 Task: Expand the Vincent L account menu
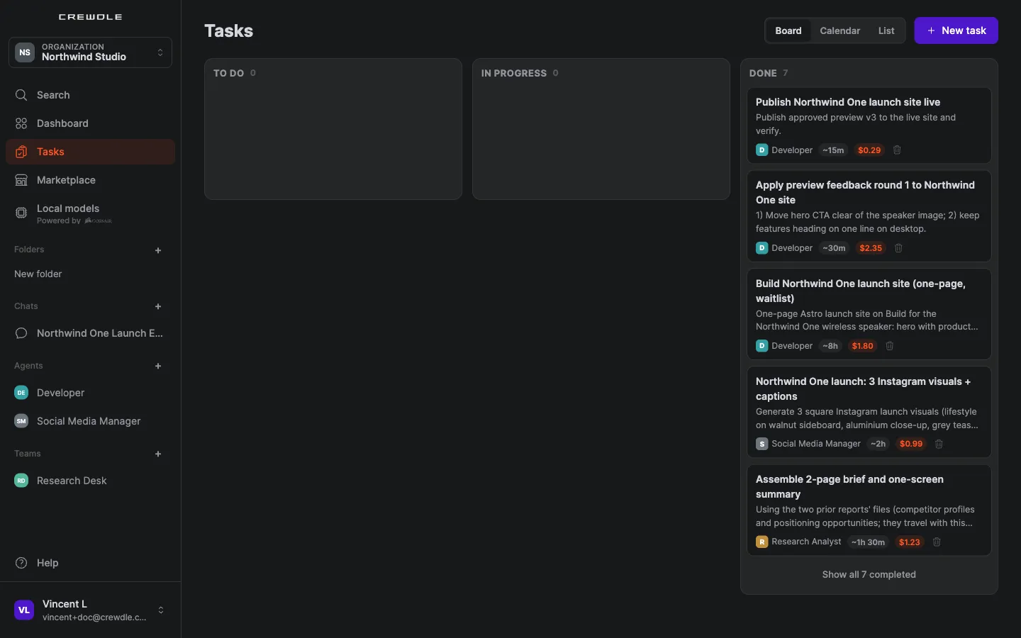[x=90, y=610]
